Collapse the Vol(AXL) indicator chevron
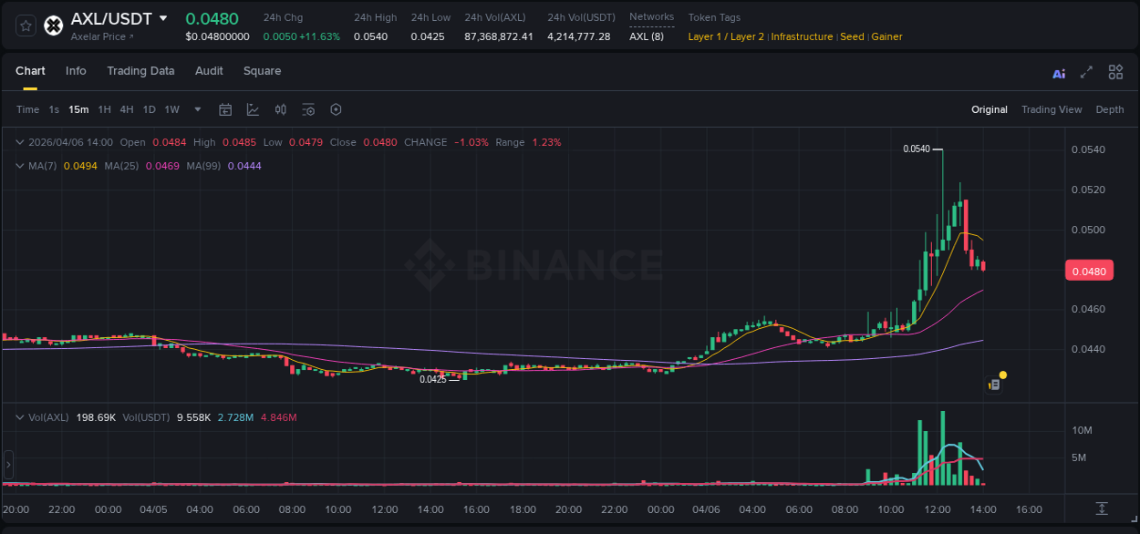 point(21,417)
